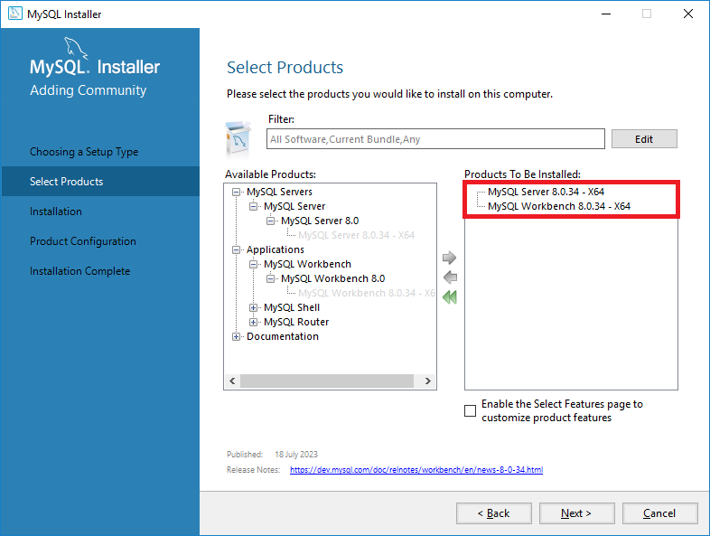Image resolution: width=710 pixels, height=536 pixels.
Task: Open the Installation step in sidebar
Action: point(56,212)
